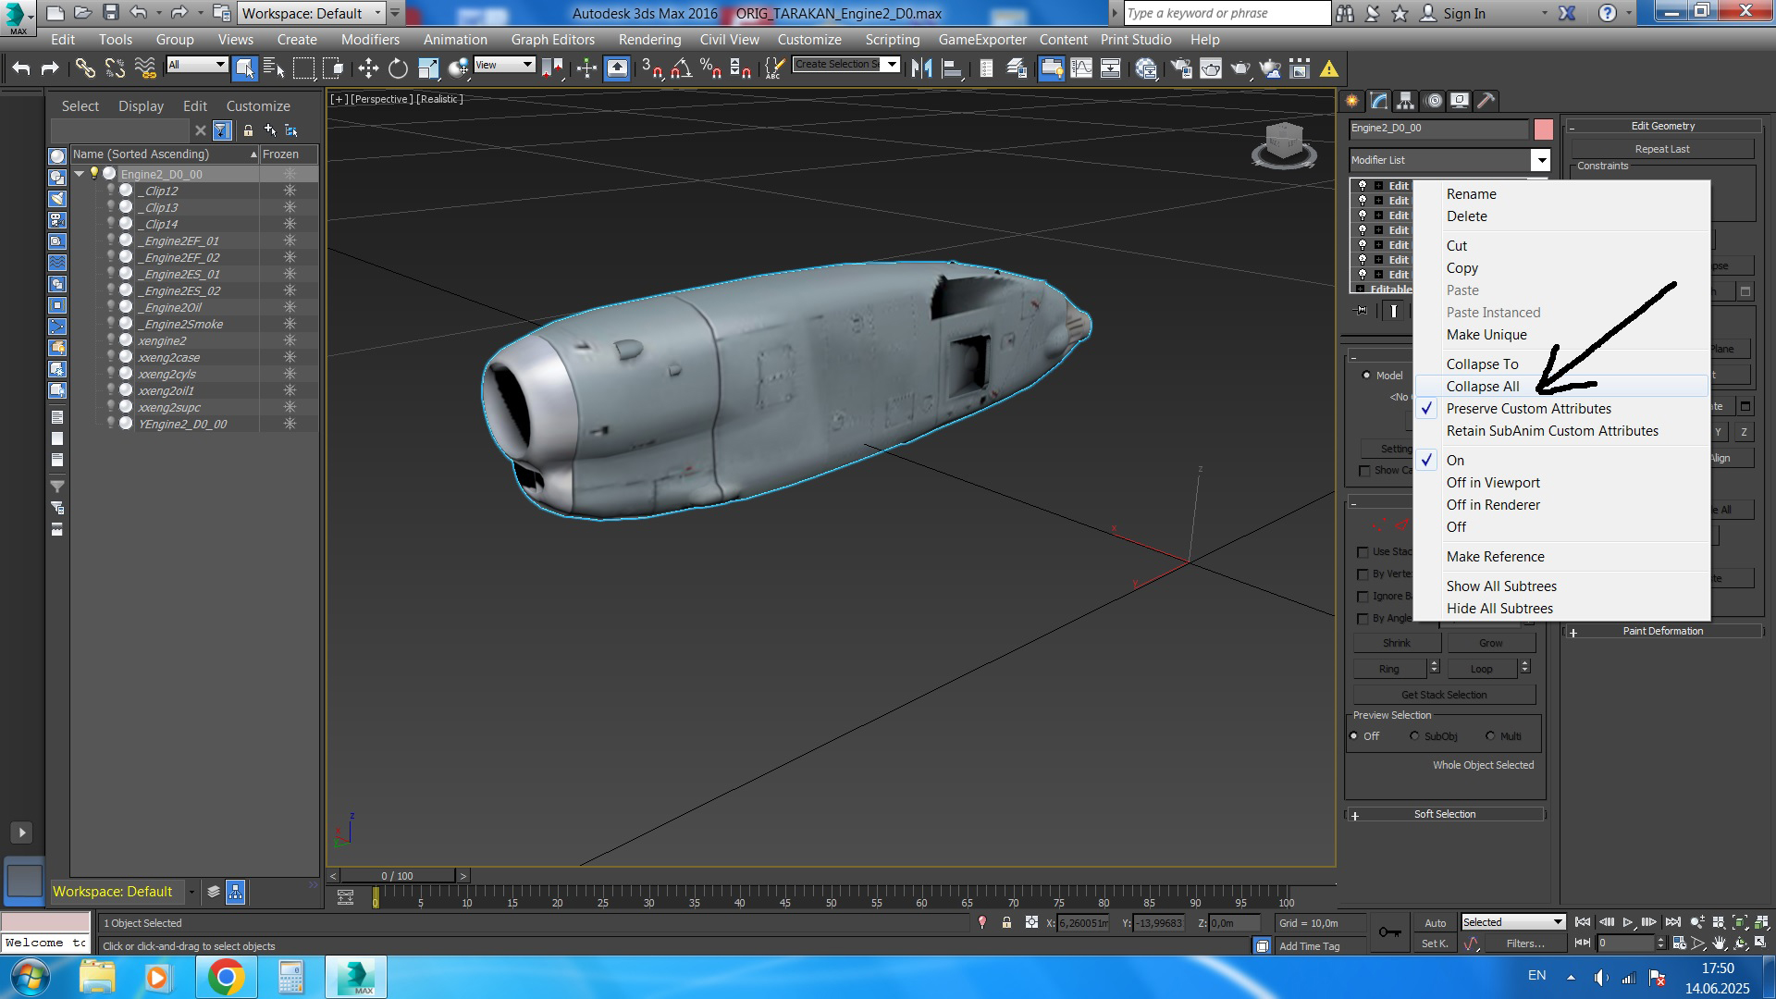Screen dimensions: 1776x999
Task: Open the Modifiers menu
Action: (x=370, y=40)
